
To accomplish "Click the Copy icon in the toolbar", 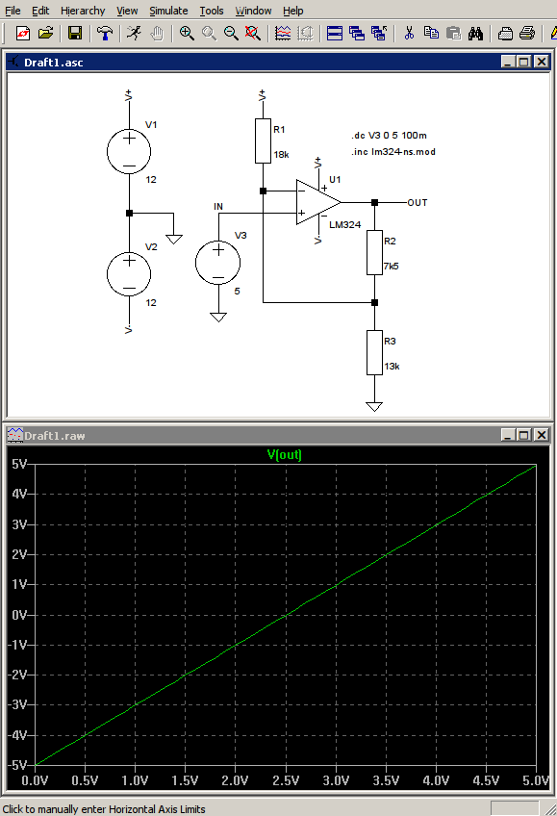I will tap(431, 34).
